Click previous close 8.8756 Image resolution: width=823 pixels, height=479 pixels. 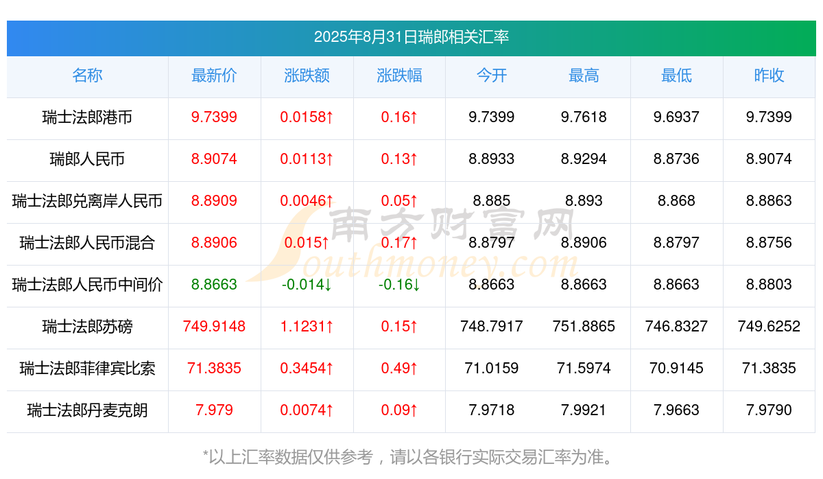point(769,243)
